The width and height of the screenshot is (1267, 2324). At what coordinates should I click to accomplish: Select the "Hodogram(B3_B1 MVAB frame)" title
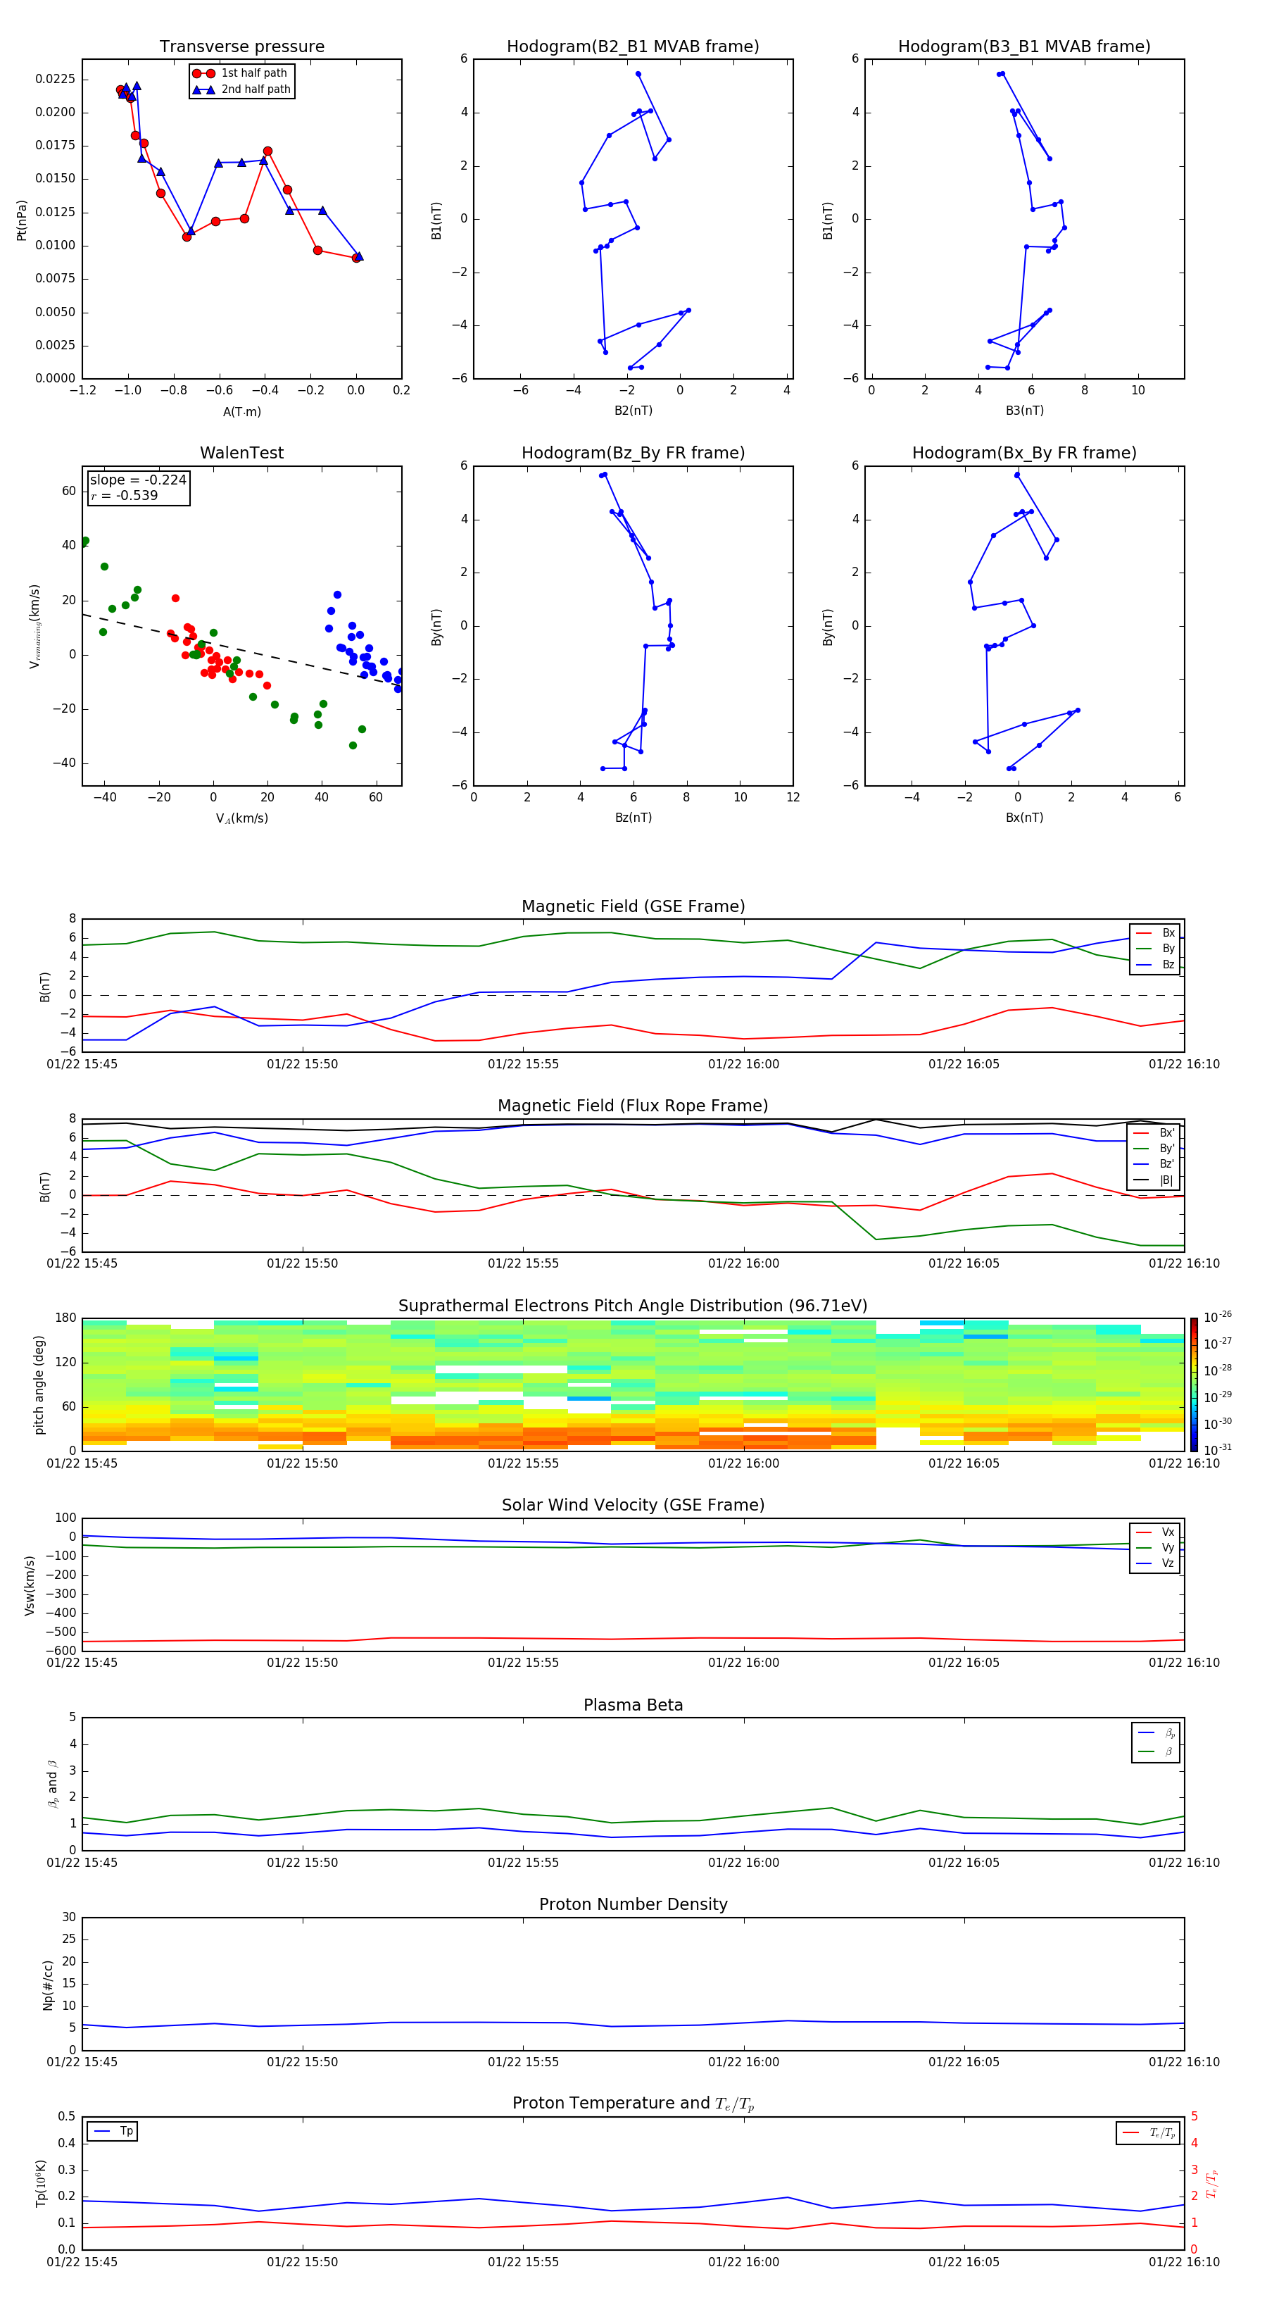[x=1024, y=47]
